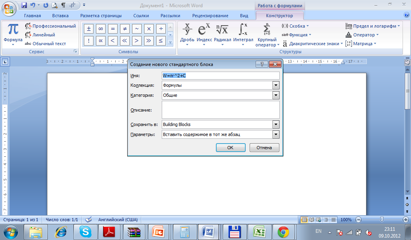
Task: Insert the equals sign symbol
Action: [113, 29]
